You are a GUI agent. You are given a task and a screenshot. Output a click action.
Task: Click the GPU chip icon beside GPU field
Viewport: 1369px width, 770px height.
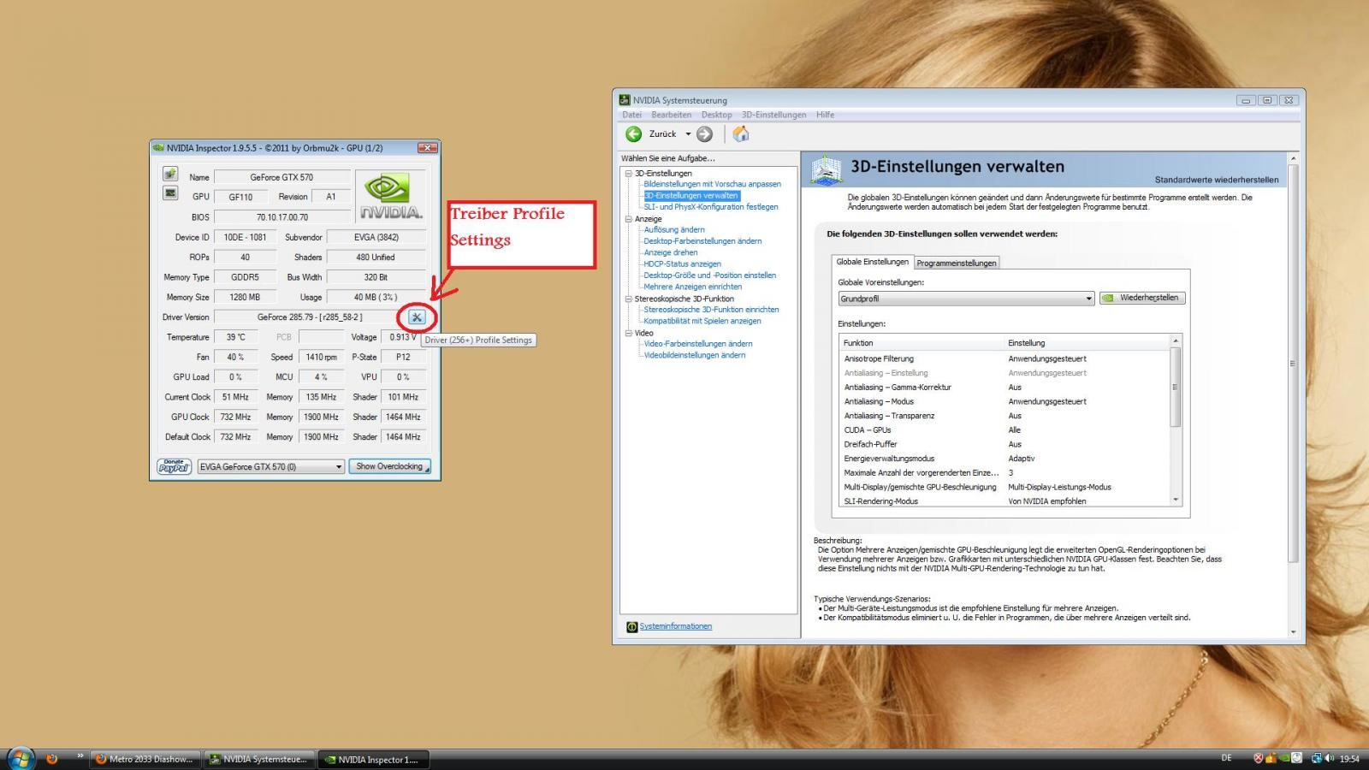[x=170, y=193]
